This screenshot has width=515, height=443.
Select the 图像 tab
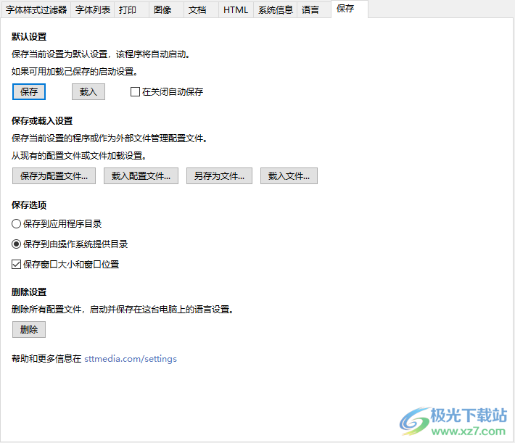coord(166,10)
